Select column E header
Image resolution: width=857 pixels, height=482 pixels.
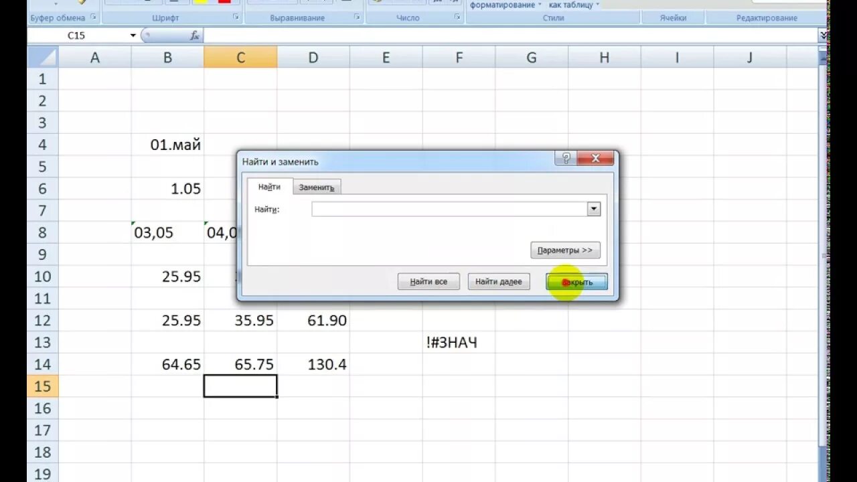(x=386, y=58)
